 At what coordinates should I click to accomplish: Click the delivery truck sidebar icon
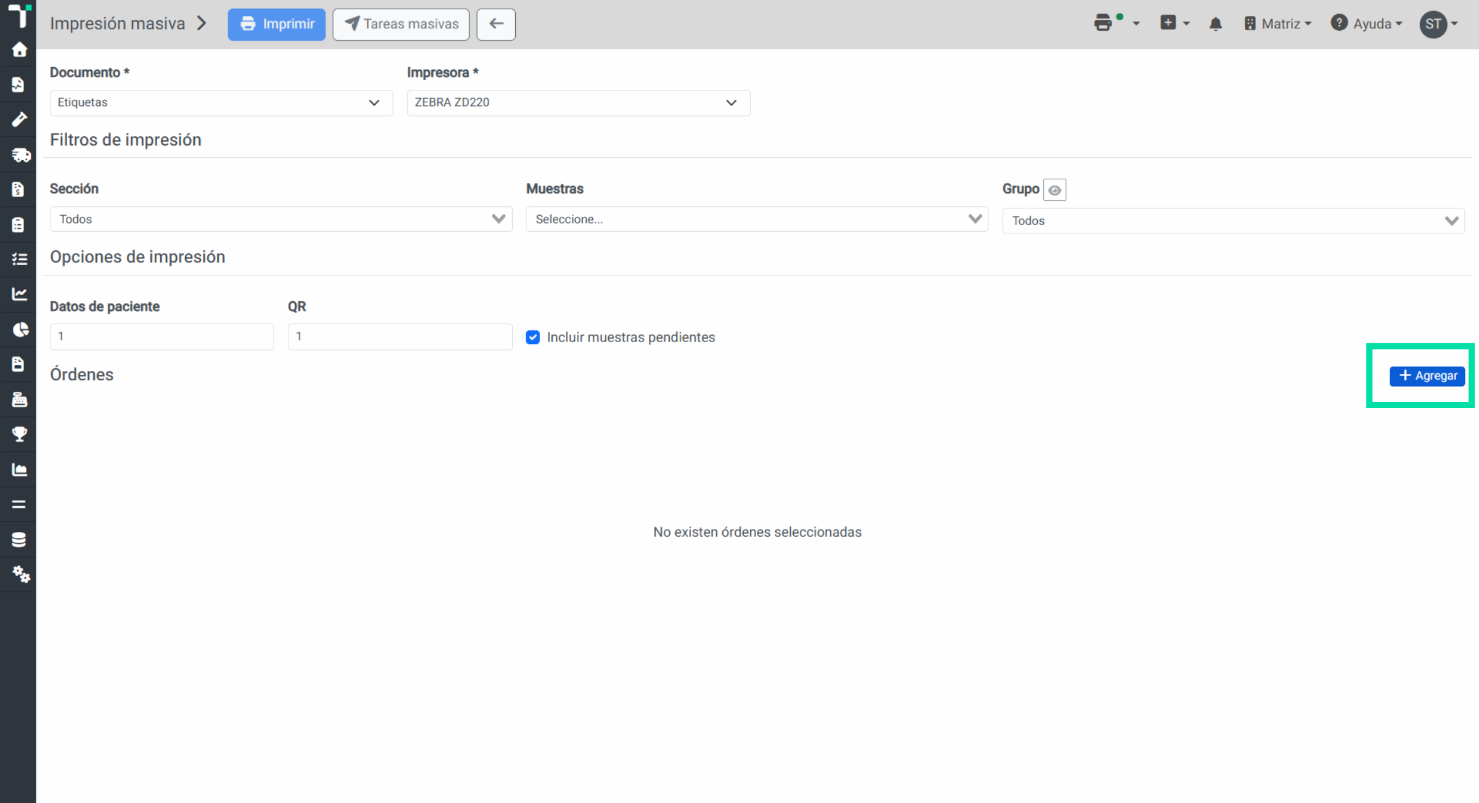point(19,155)
